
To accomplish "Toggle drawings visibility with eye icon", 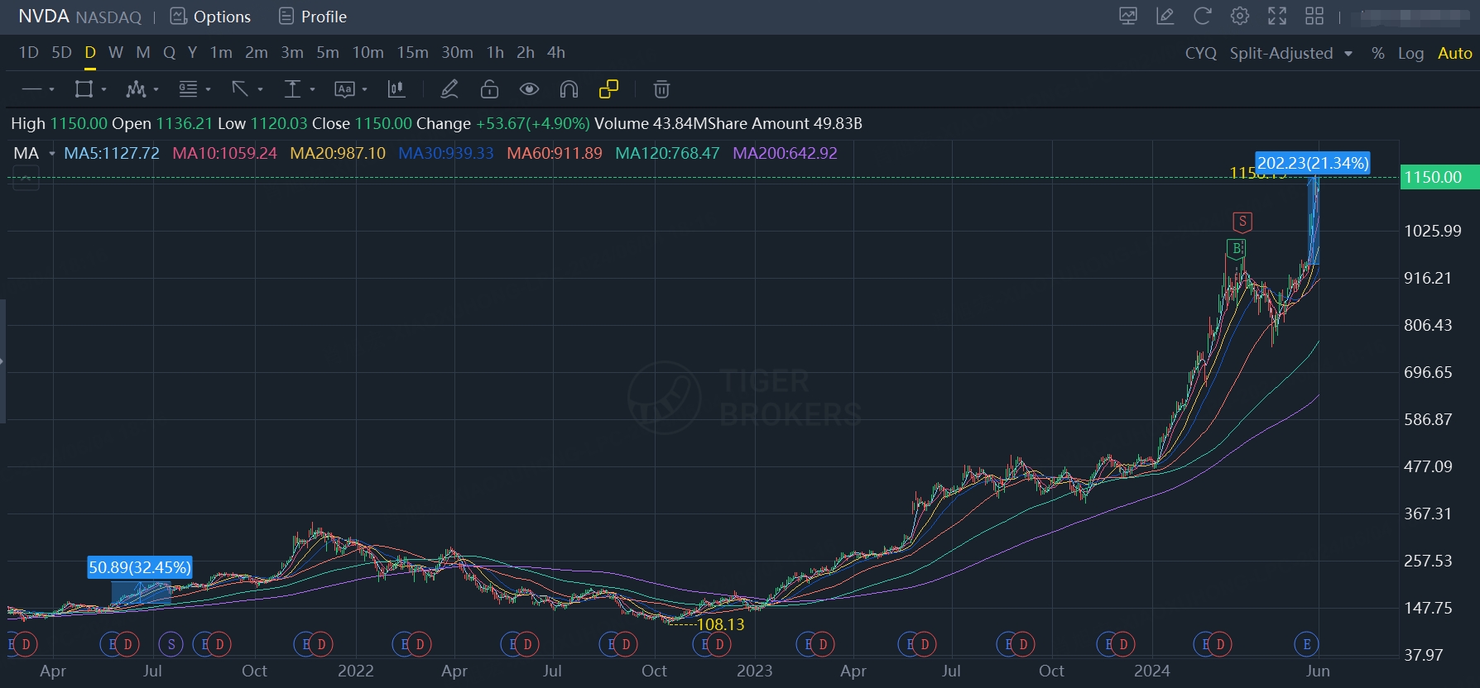I will 530,89.
